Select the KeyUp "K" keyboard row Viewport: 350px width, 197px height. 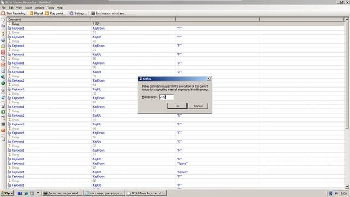pyautogui.click(x=176, y=115)
